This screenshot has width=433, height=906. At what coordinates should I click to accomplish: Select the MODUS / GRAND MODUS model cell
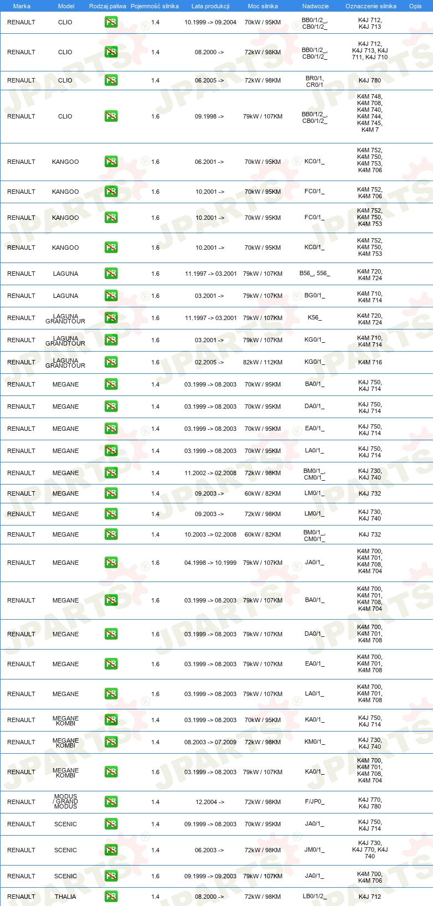pyautogui.click(x=65, y=802)
